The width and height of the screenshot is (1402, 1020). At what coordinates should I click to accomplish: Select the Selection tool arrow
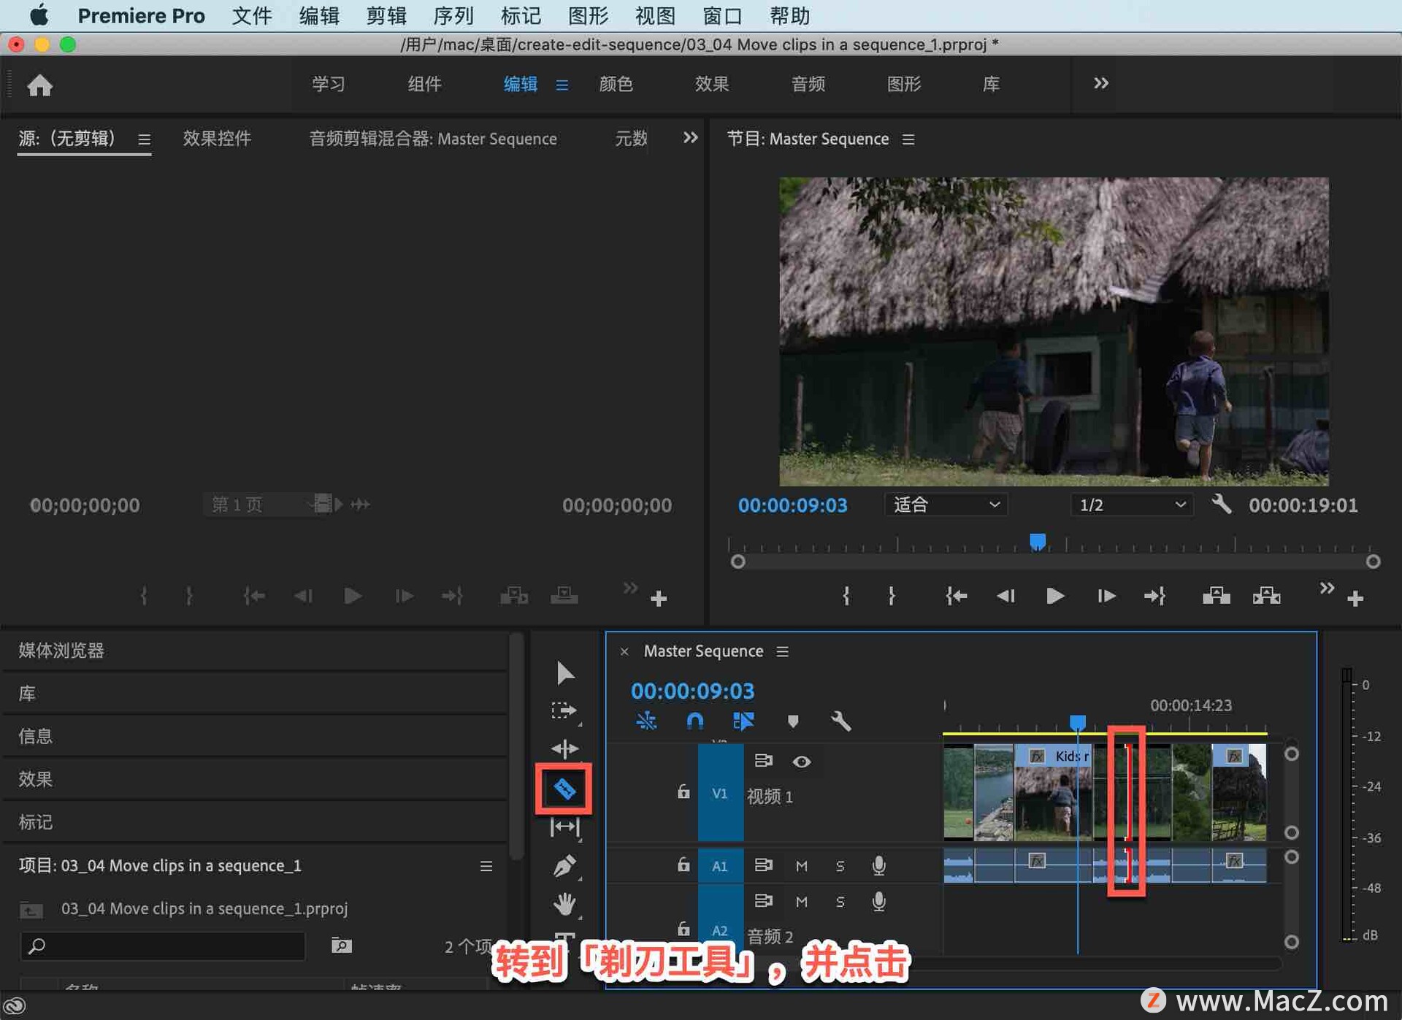click(x=564, y=672)
